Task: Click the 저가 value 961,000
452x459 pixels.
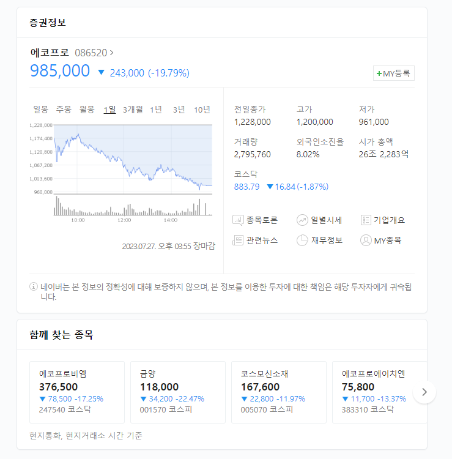Action: pyautogui.click(x=374, y=122)
